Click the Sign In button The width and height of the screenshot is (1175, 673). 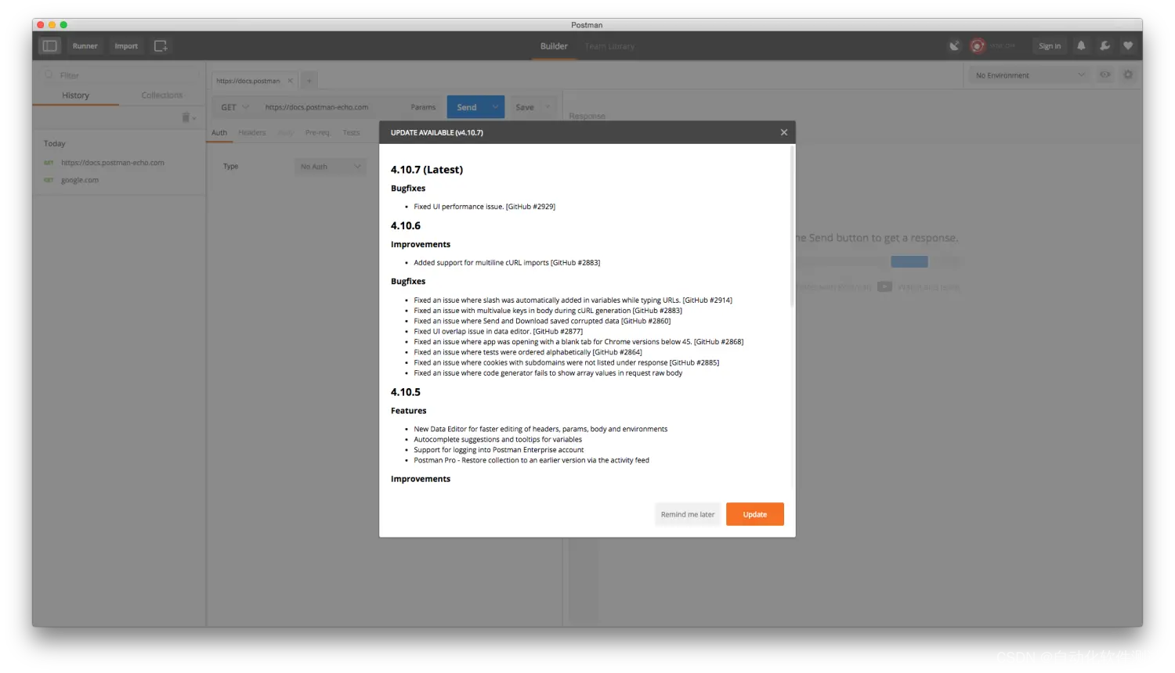(x=1050, y=46)
